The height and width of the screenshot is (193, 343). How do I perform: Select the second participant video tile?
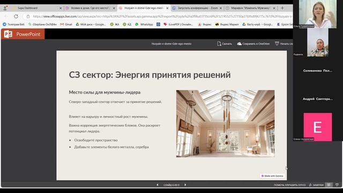pyautogui.click(x=318, y=42)
